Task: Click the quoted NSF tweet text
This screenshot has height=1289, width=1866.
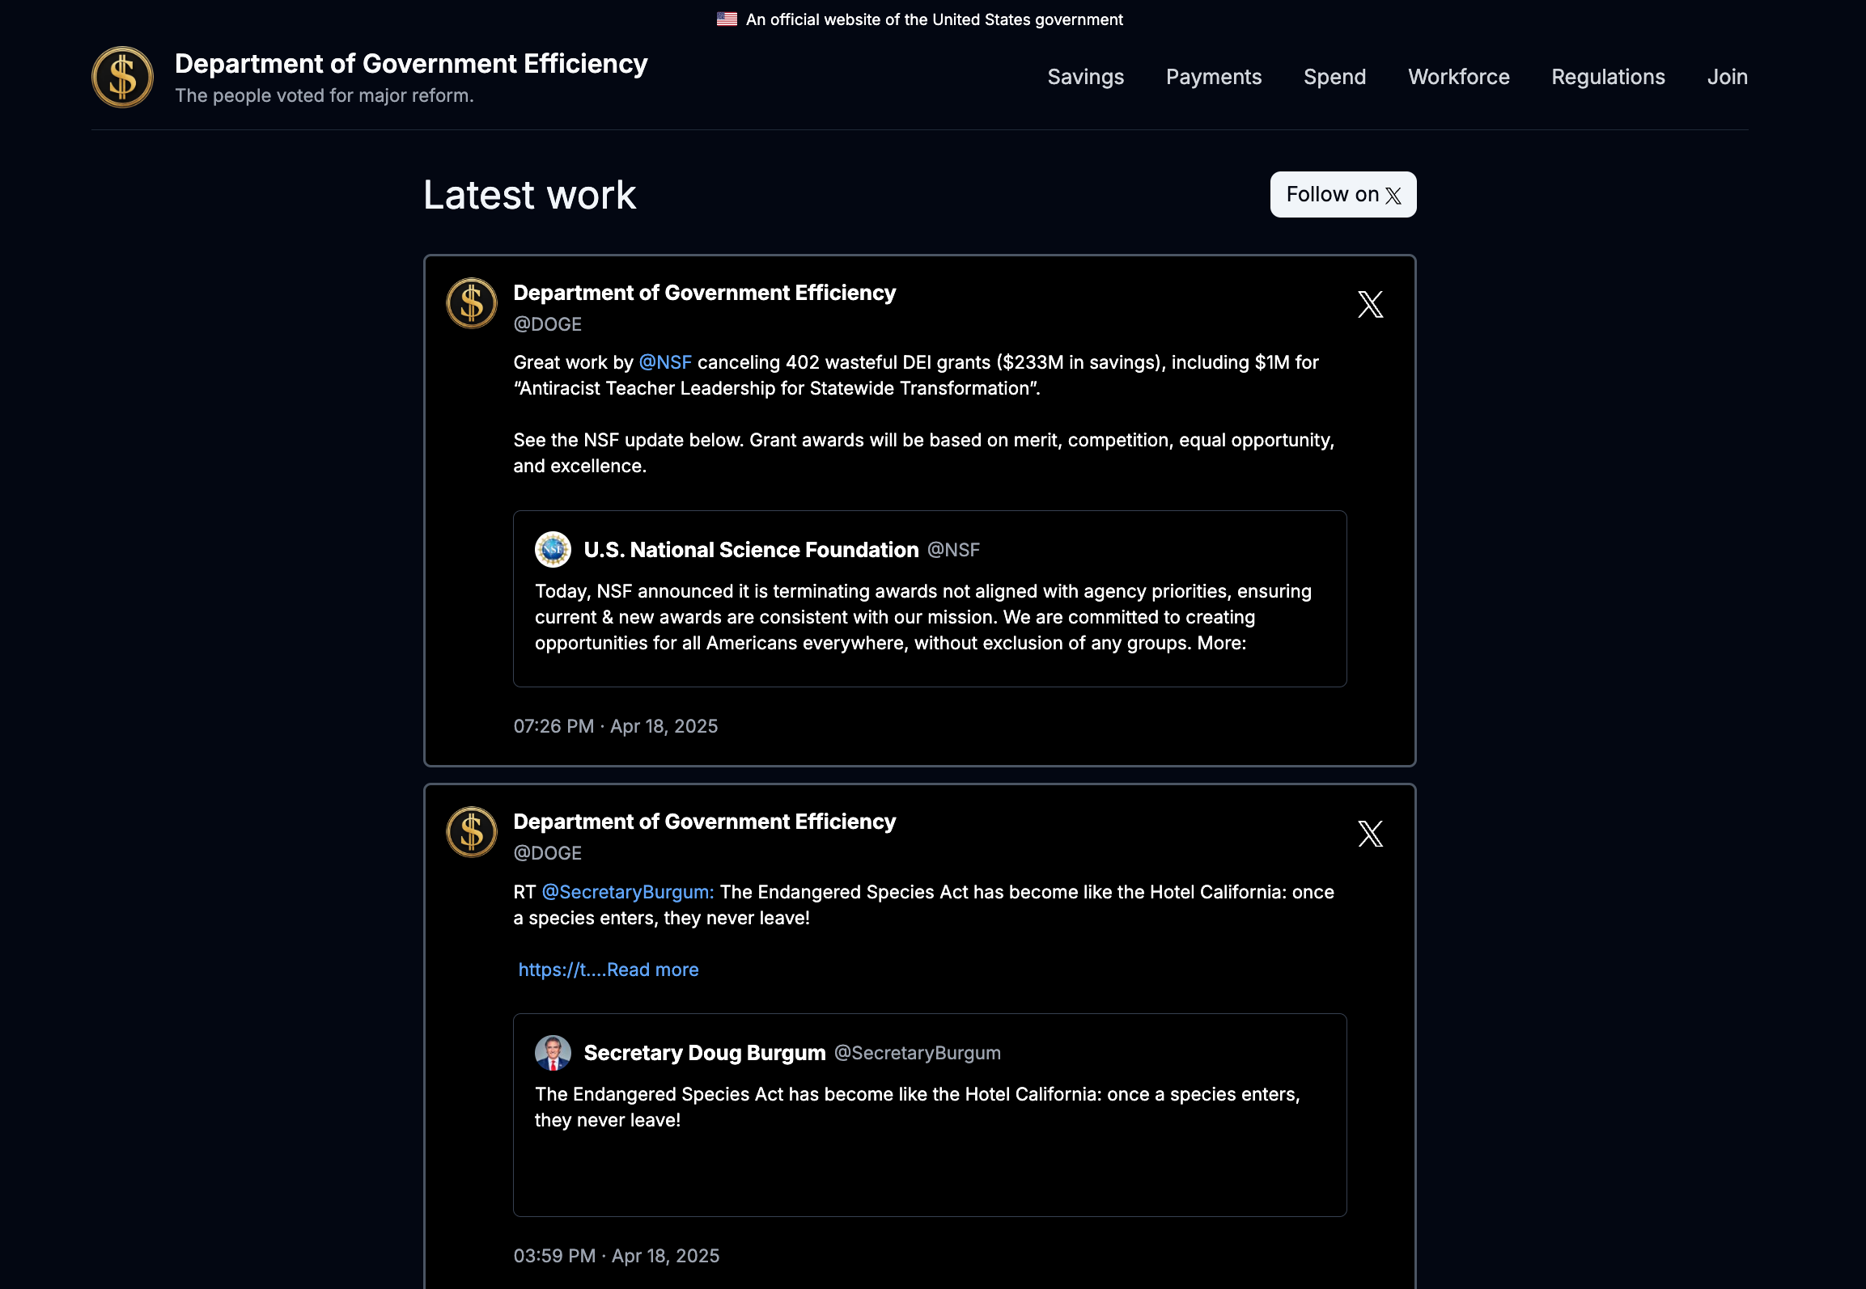Action: click(923, 617)
